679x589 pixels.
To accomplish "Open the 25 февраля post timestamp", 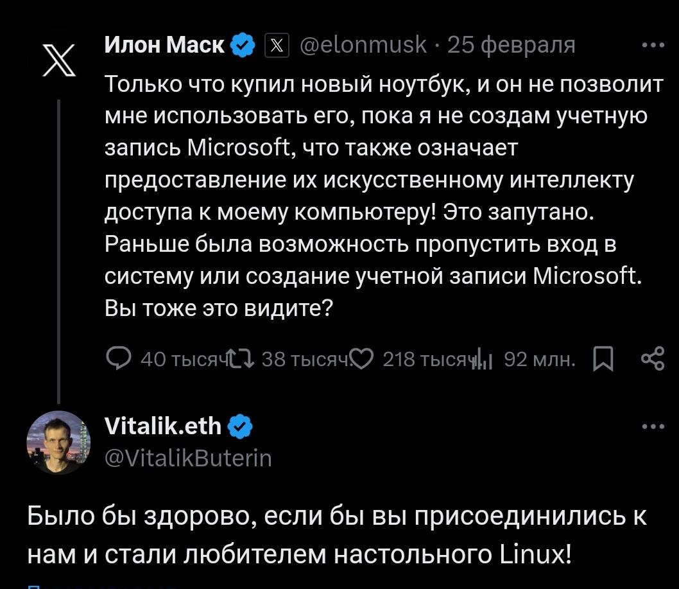I will coord(511,45).
